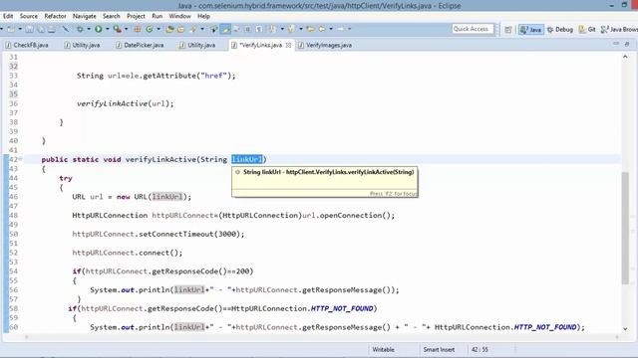Click the Save All toolbar icon
Screen dimensions: 638x358
pyautogui.click(x=41, y=29)
